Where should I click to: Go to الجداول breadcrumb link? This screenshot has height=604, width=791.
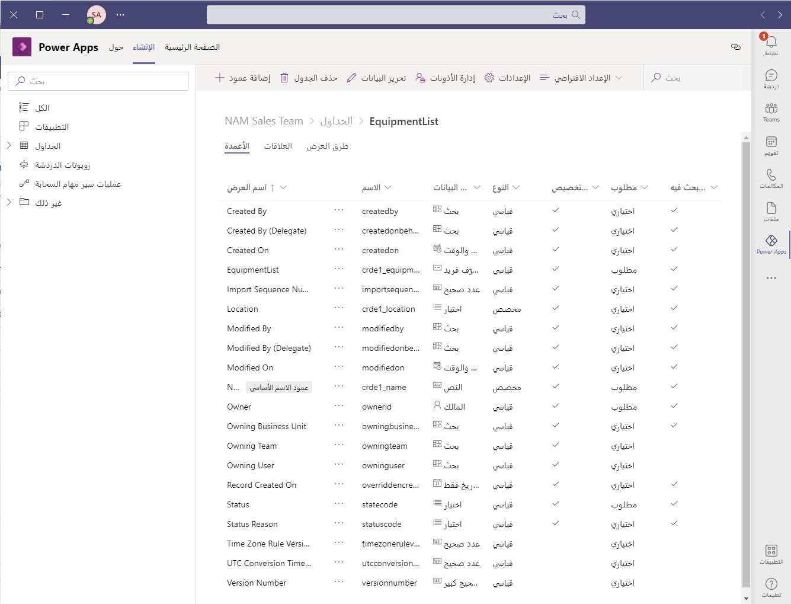[337, 121]
